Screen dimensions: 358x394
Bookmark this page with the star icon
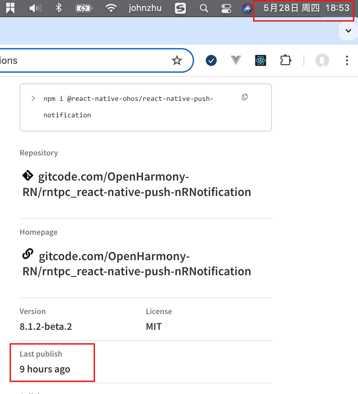click(177, 60)
